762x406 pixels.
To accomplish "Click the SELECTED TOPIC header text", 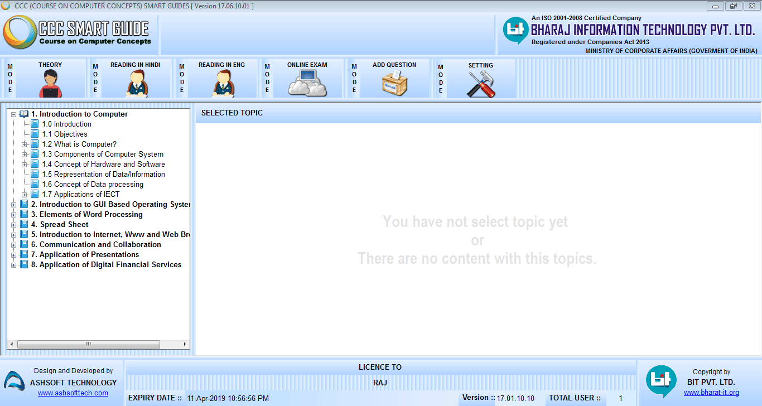I will (x=232, y=113).
